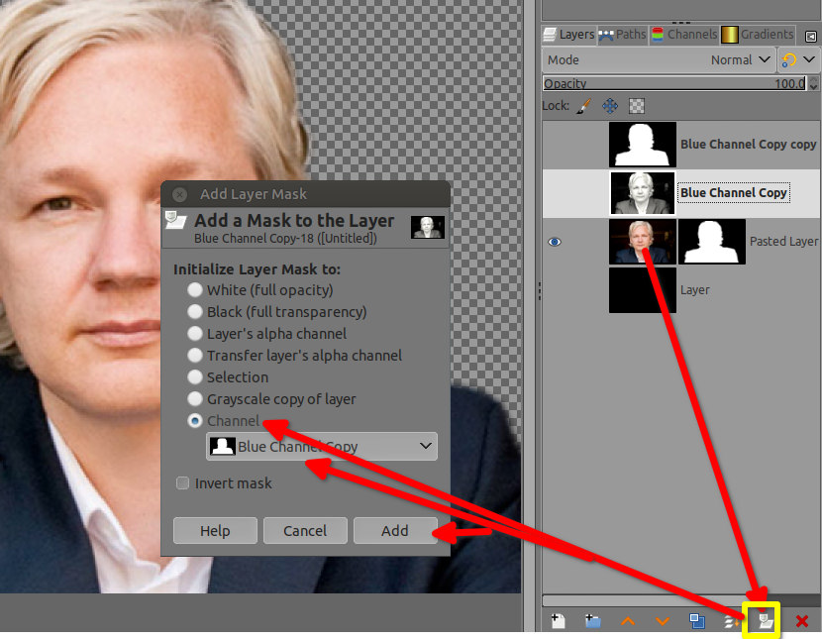Image resolution: width=822 pixels, height=639 pixels.
Task: Open the Blue Channel Copy channel dropdown
Action: (321, 446)
